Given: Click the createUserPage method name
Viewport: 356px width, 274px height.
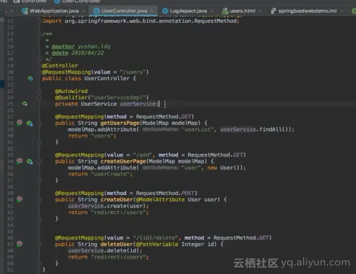Looking at the screenshot, I should click(123, 161).
